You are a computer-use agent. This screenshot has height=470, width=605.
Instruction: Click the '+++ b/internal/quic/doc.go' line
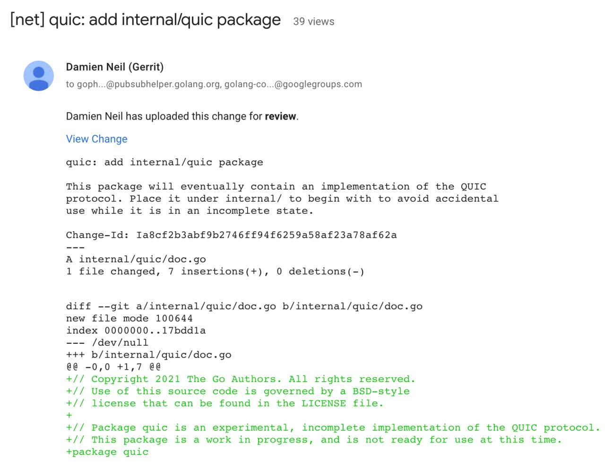click(x=149, y=355)
